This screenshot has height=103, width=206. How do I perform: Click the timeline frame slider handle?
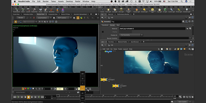[x=58, y=96]
